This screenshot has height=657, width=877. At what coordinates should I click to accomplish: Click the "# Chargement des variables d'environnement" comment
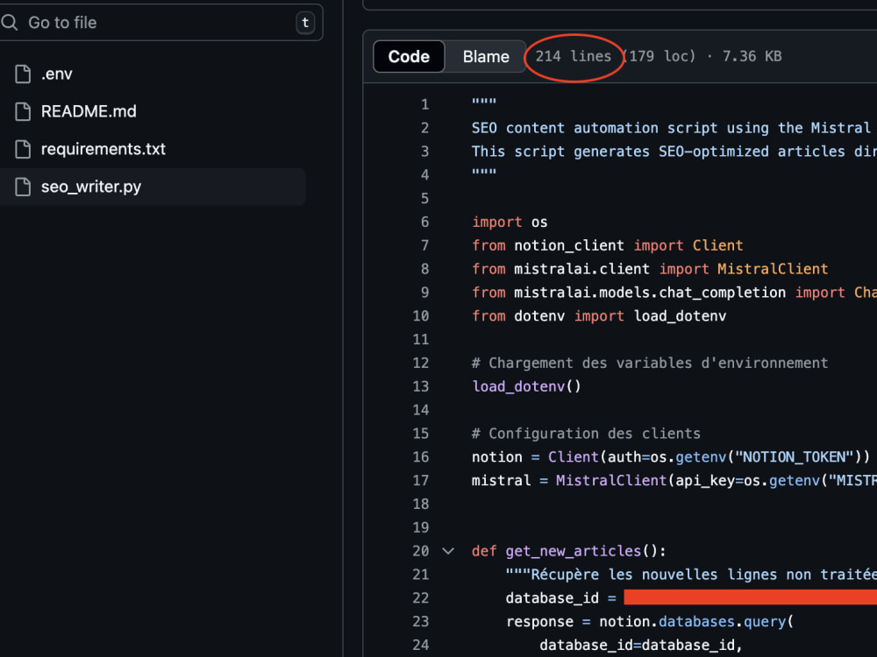pyautogui.click(x=649, y=364)
